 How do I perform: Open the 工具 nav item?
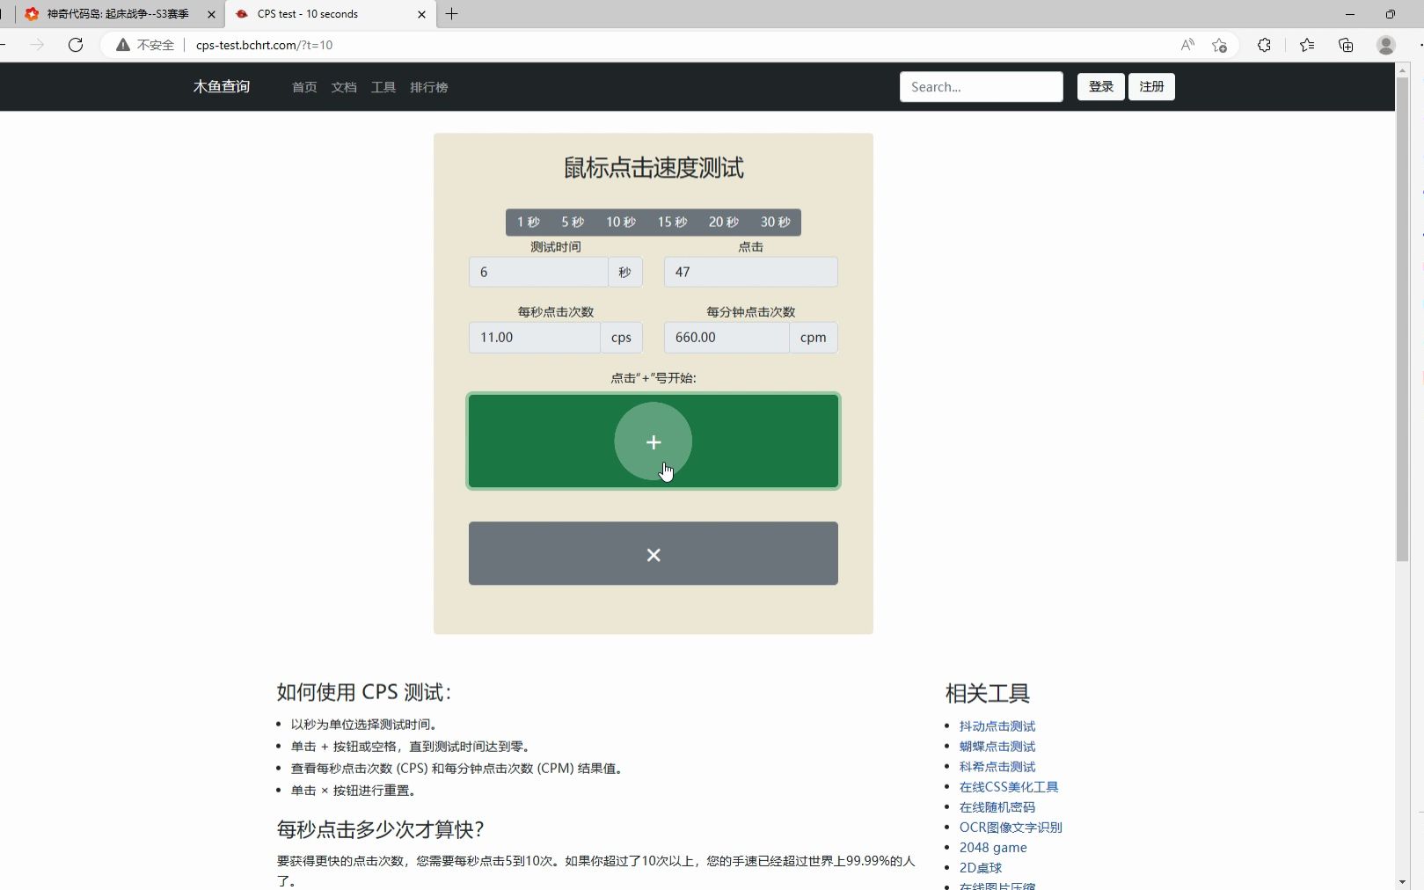[x=383, y=87]
